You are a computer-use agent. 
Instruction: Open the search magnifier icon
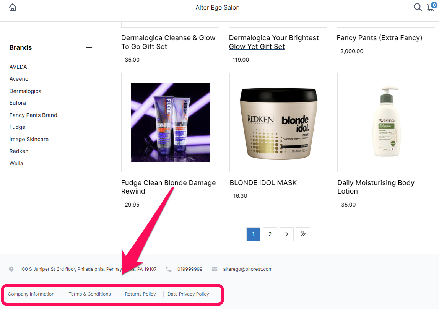point(418,7)
